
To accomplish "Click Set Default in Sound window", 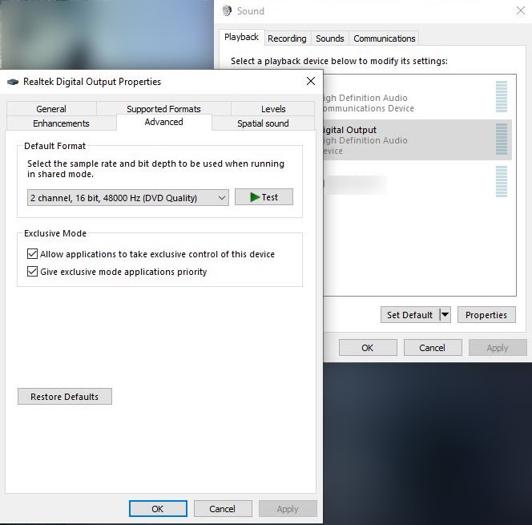I will point(410,314).
